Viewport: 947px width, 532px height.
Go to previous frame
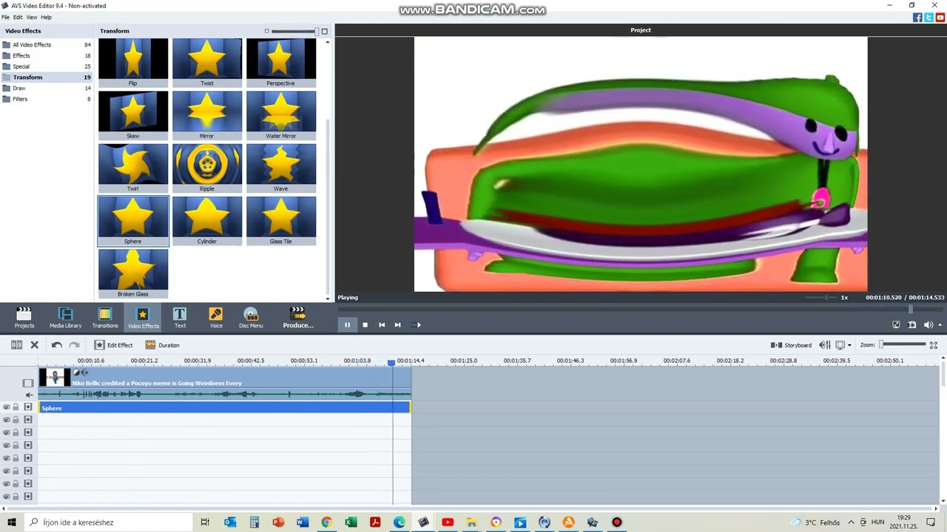pos(382,324)
